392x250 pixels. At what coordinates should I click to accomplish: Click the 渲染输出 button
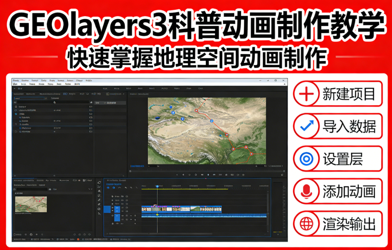tap(338, 224)
